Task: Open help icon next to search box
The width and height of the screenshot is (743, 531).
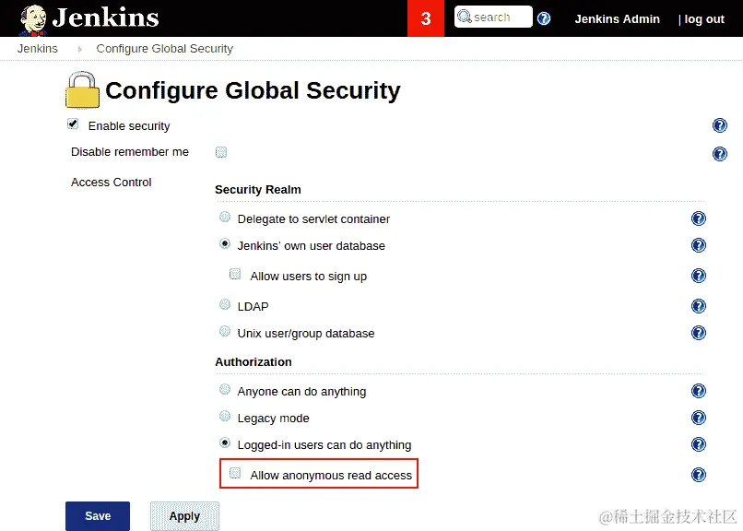Action: tap(544, 18)
